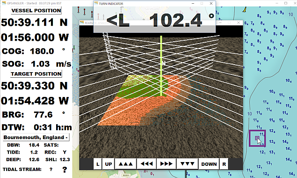The image size is (297, 178).
Task: Click the TARGET POSITION header button
Action: tap(36, 74)
